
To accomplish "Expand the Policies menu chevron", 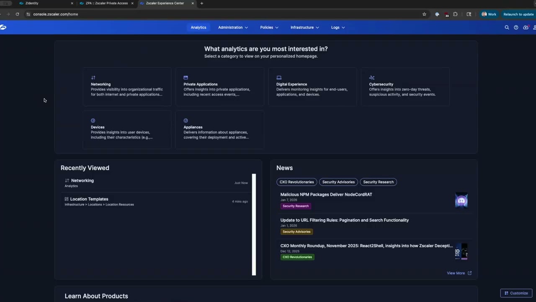I will (276, 28).
